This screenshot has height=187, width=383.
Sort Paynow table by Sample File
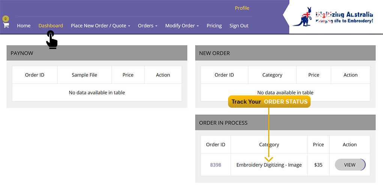(x=84, y=75)
